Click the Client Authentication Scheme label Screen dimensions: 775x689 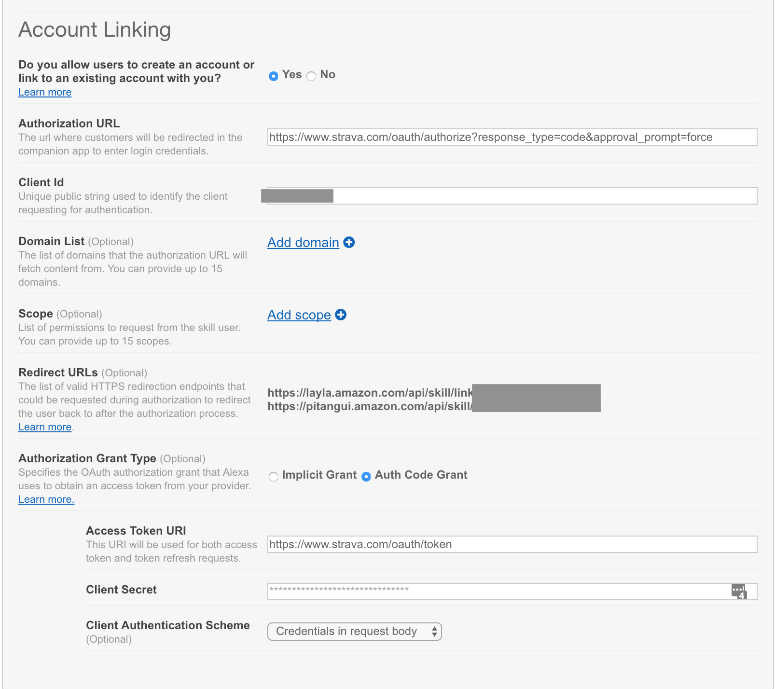click(x=168, y=625)
